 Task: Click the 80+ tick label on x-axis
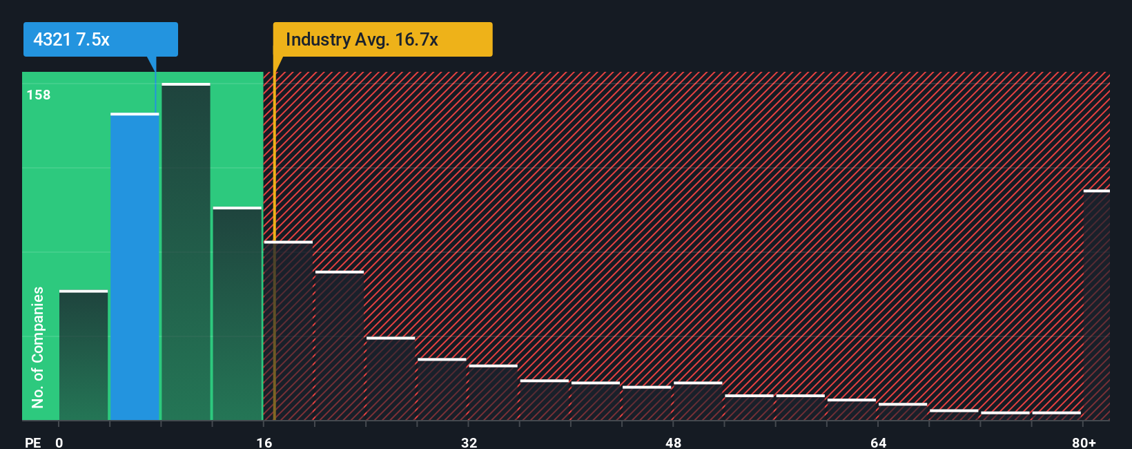1084,442
